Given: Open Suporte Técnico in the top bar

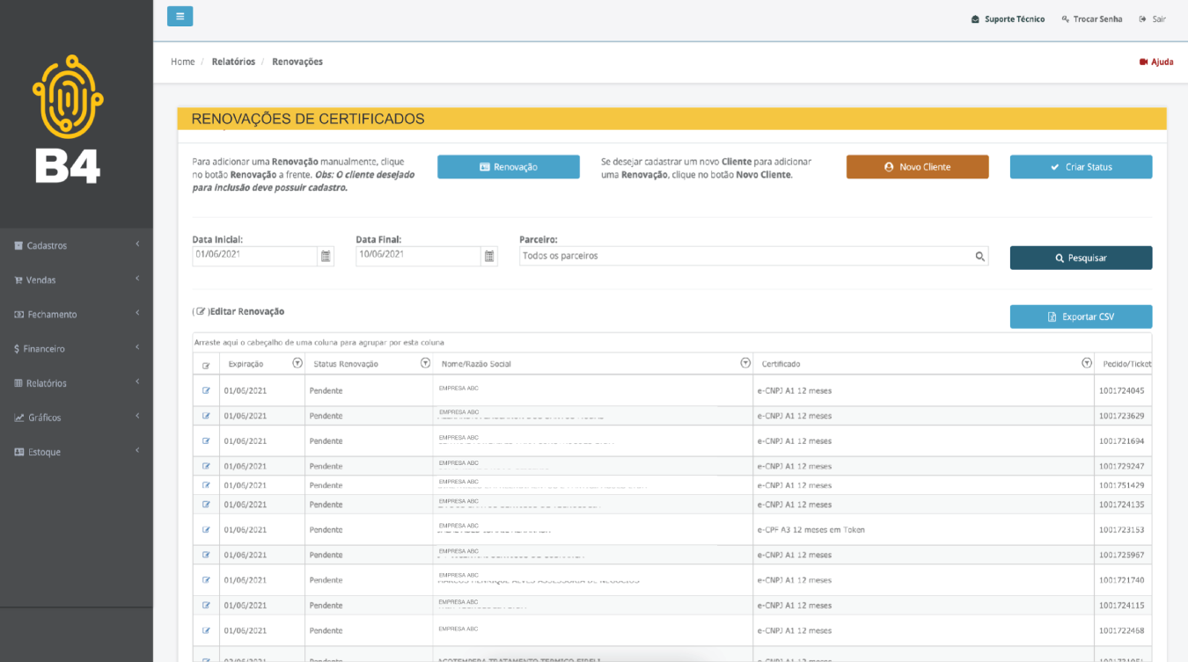Looking at the screenshot, I should 1008,18.
